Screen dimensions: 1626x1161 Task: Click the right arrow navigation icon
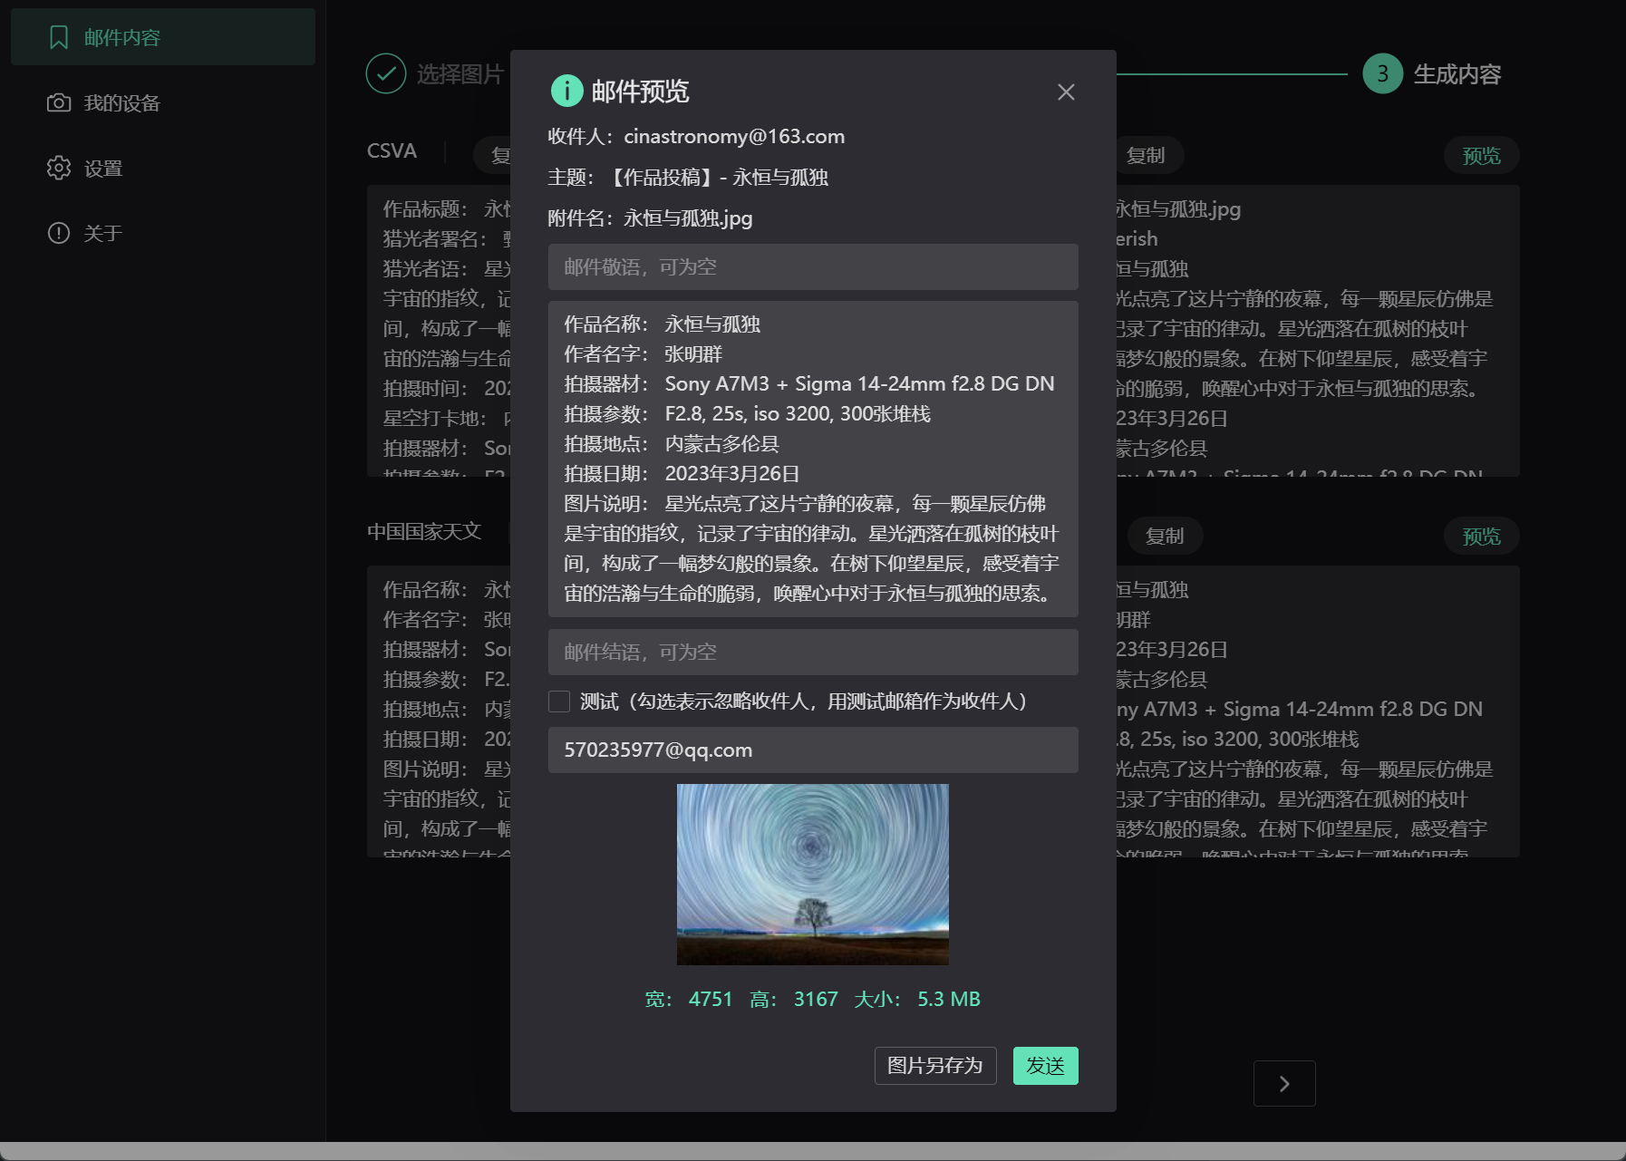(1284, 1083)
